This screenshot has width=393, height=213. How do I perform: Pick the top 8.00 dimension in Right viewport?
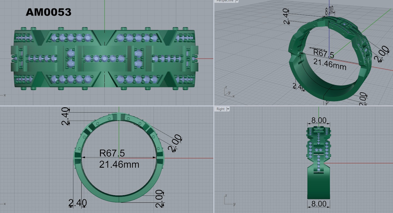[319, 120]
